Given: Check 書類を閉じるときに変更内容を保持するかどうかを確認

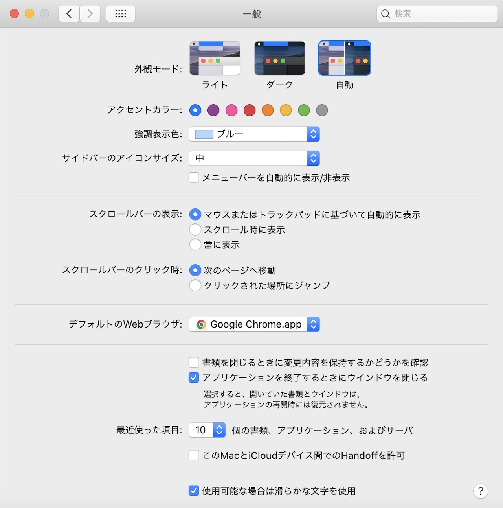Looking at the screenshot, I should coord(194,362).
